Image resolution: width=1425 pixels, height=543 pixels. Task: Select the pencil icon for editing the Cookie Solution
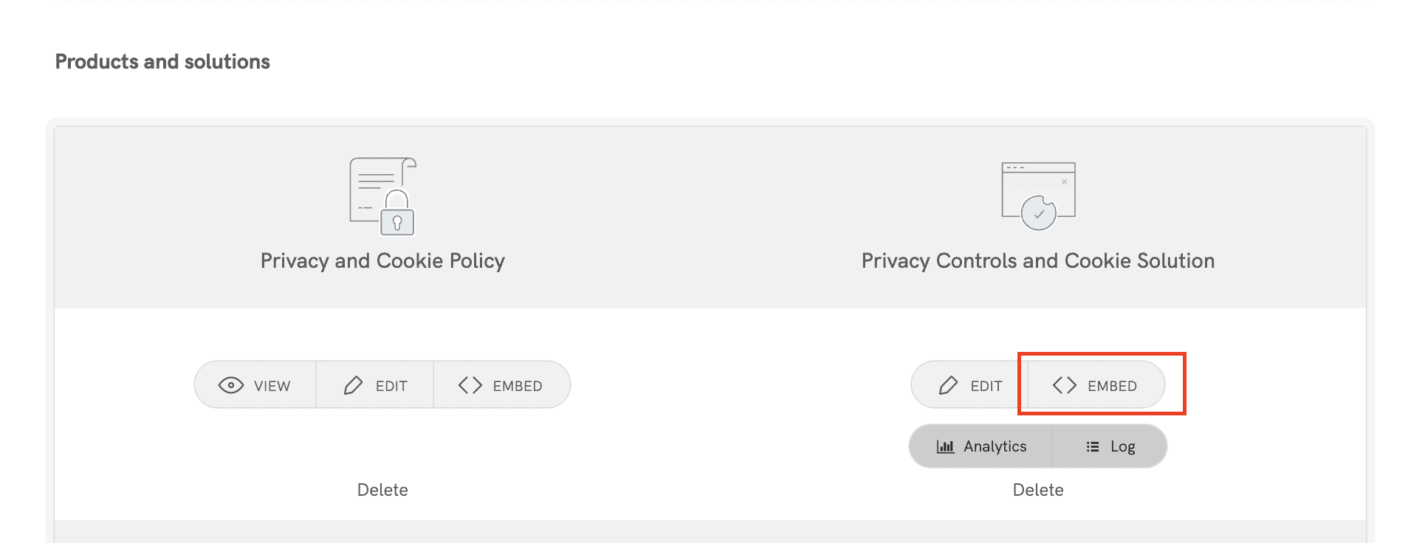pos(949,384)
